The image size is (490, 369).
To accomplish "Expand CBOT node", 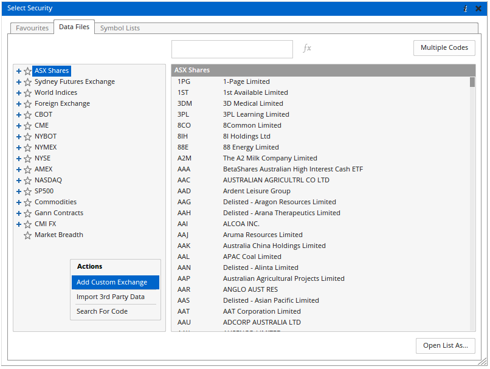I will point(19,115).
